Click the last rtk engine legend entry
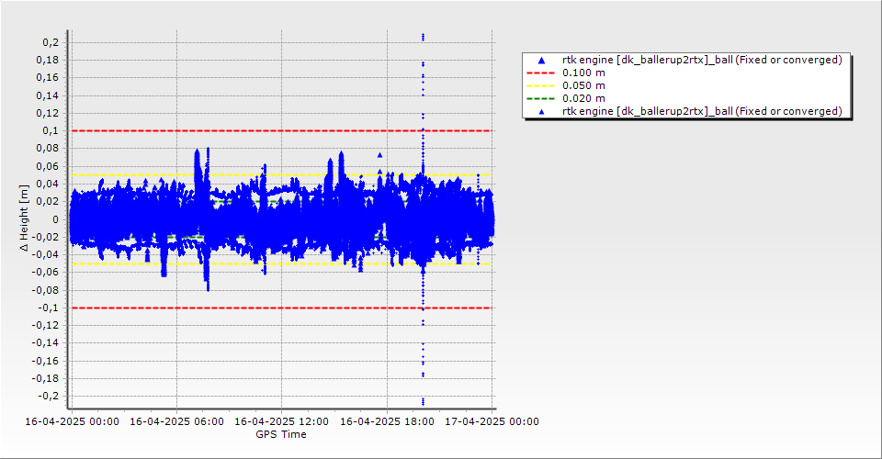This screenshot has height=459, width=882. [x=685, y=111]
